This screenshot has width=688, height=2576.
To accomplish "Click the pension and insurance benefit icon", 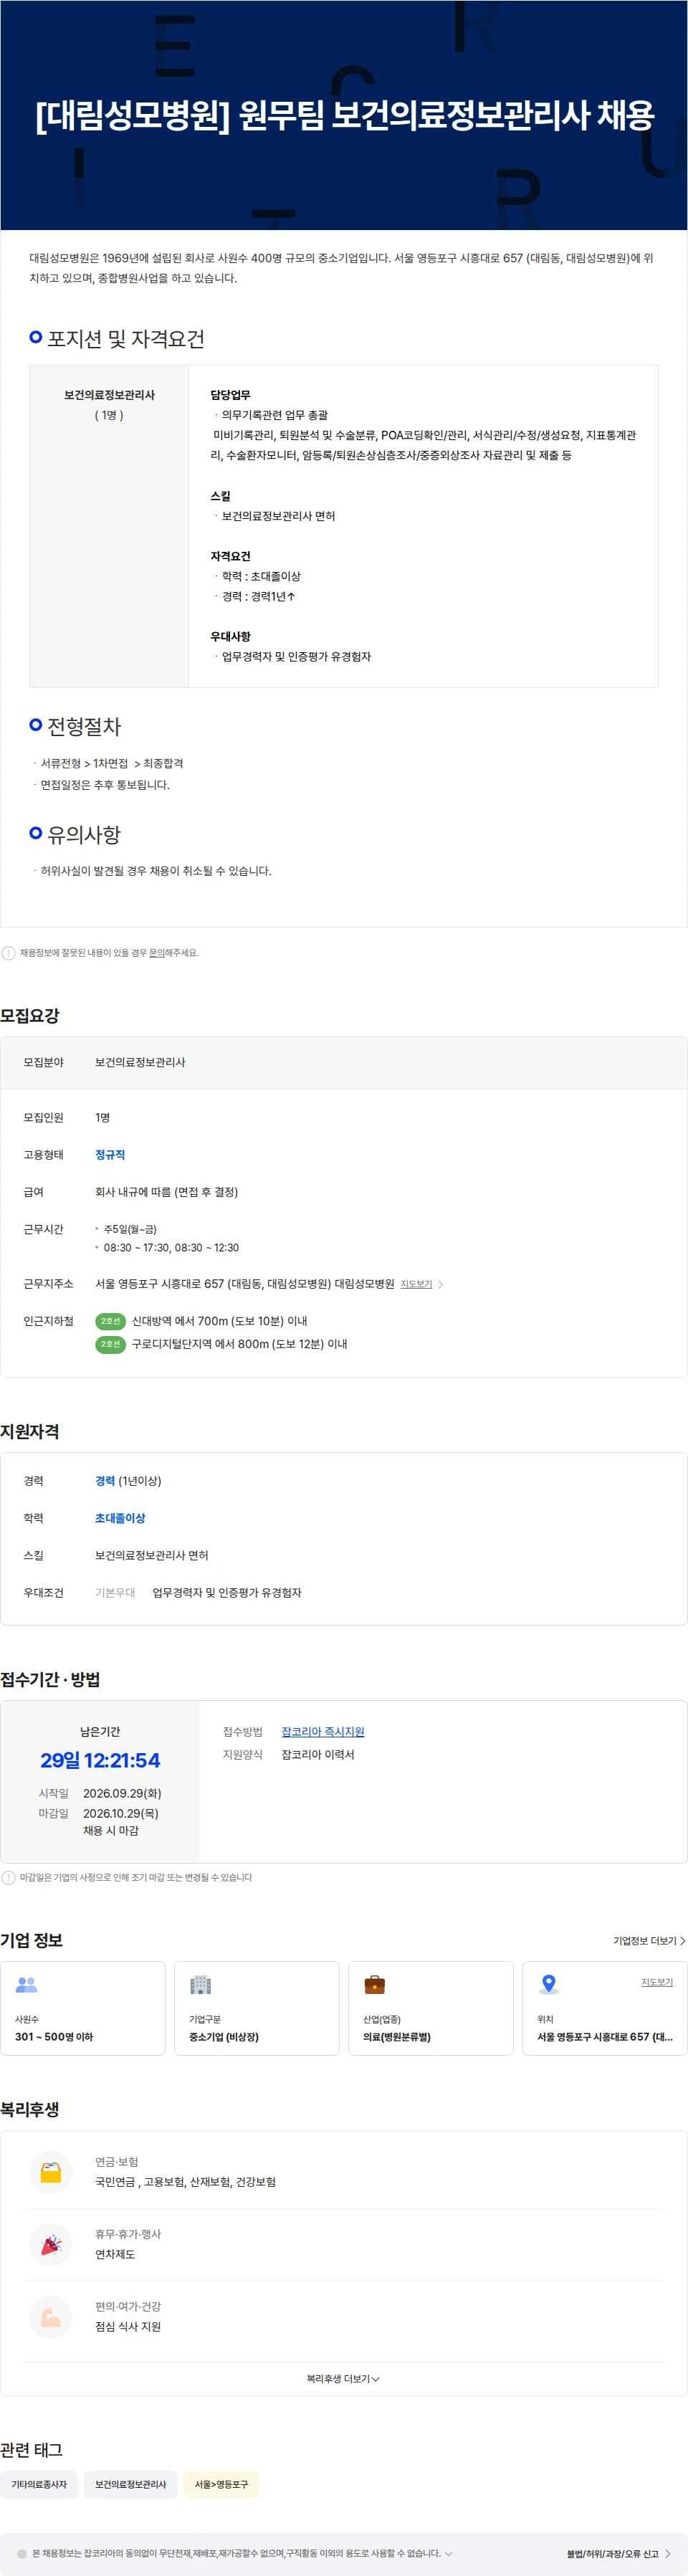I will coord(51,2172).
